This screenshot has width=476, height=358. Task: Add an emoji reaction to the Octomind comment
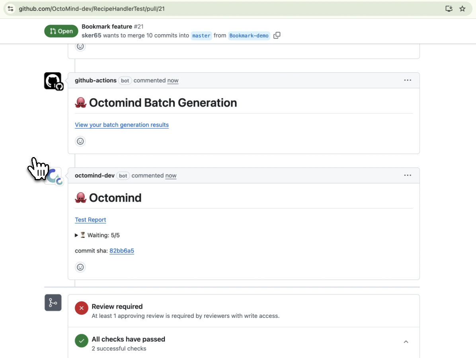click(x=80, y=267)
